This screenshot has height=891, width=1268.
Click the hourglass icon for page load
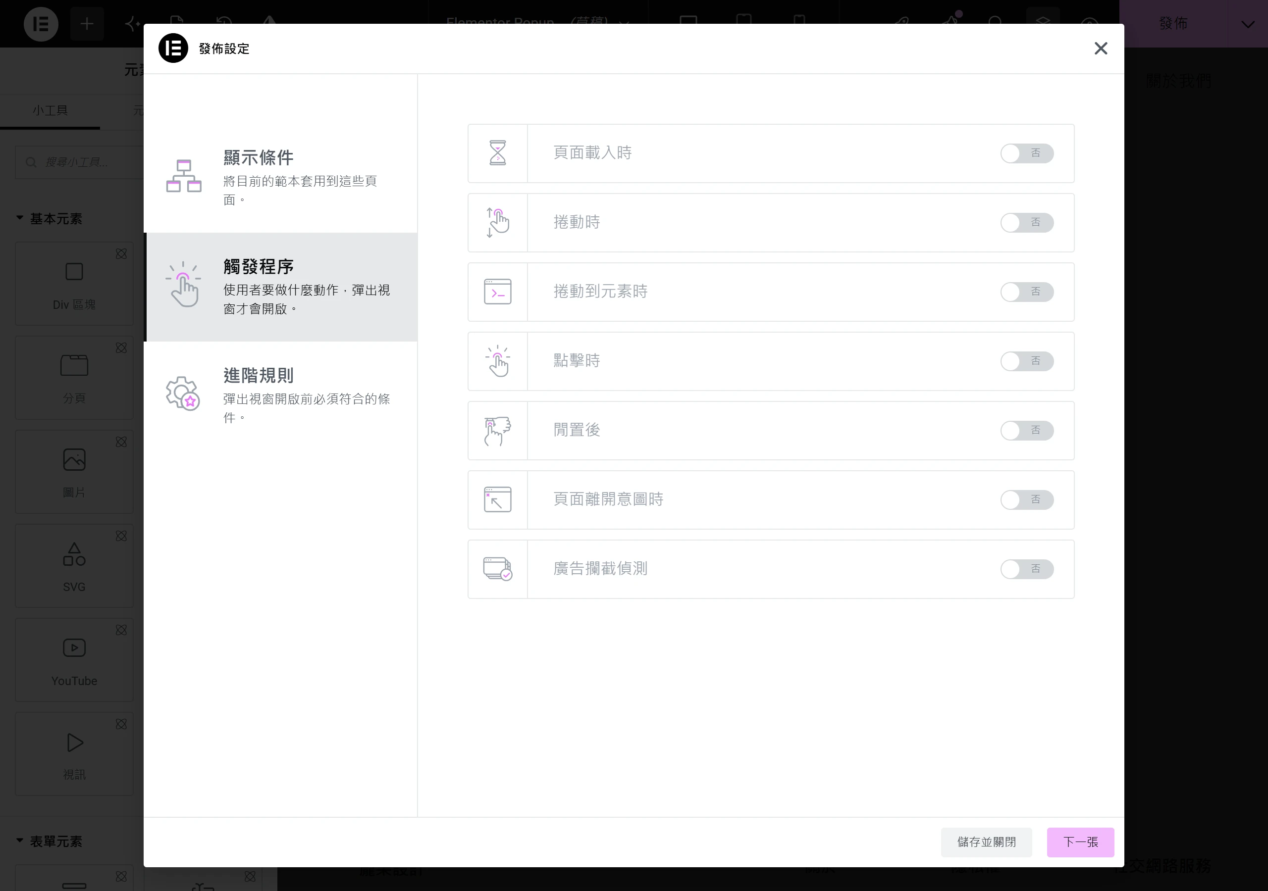498,153
